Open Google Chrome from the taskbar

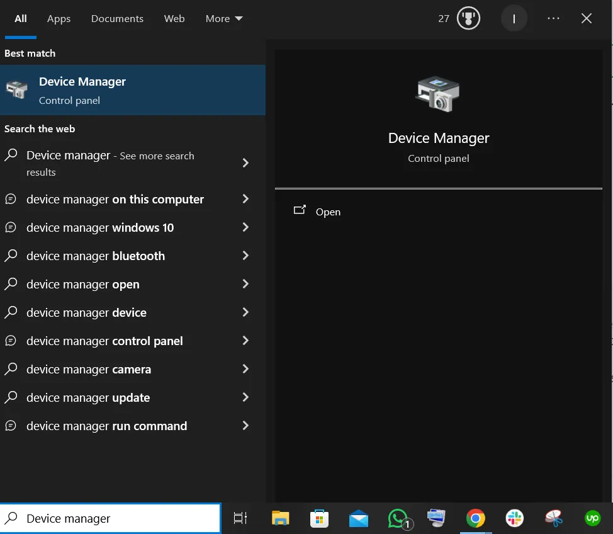coord(476,518)
